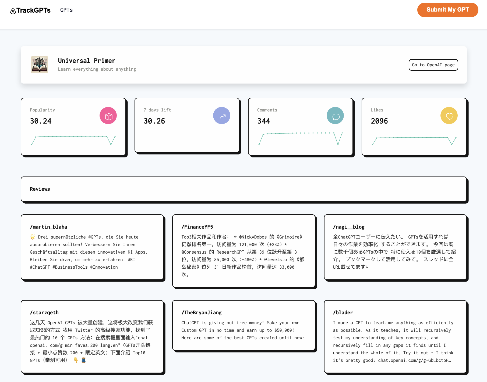487x382 pixels.
Task: Click the Popularity value 30.24
Action: click(x=41, y=121)
